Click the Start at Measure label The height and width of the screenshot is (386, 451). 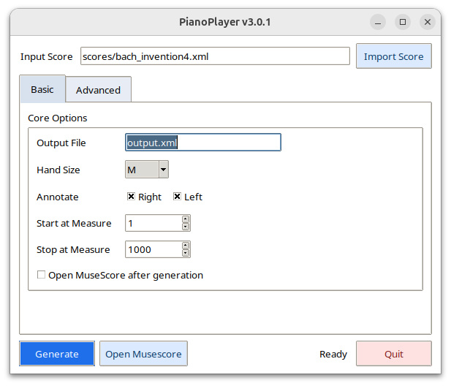pos(74,223)
